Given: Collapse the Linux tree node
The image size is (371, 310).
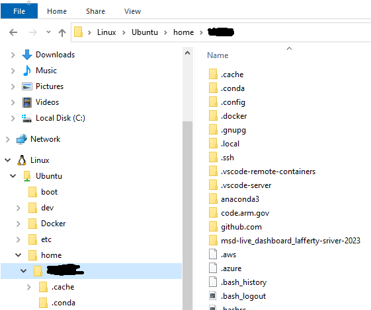Looking at the screenshot, I should pos(7,160).
